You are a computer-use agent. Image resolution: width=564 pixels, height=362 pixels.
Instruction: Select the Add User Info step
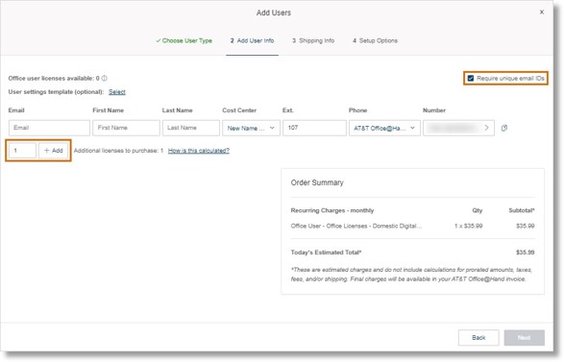click(252, 40)
